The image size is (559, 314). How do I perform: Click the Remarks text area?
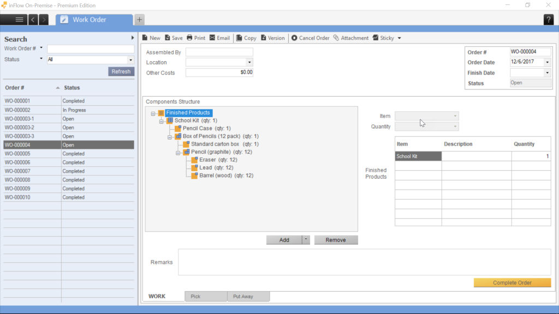[x=364, y=262]
